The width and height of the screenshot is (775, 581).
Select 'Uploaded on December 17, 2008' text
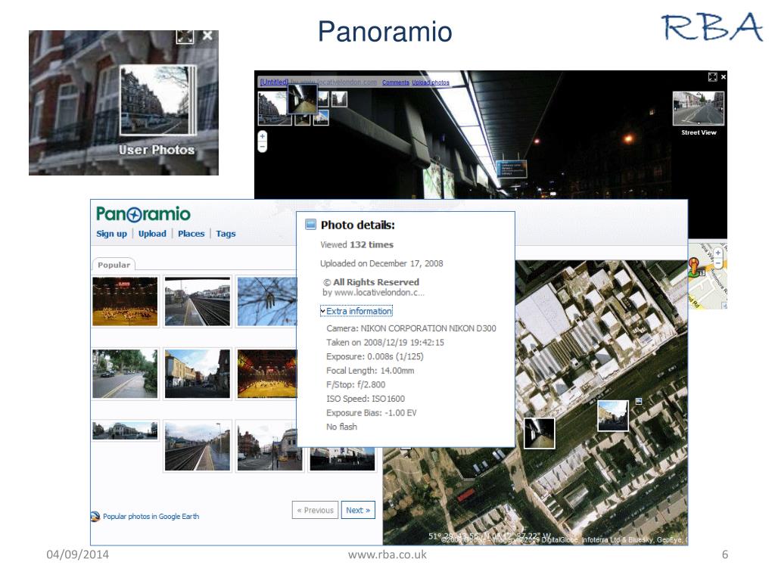381,263
